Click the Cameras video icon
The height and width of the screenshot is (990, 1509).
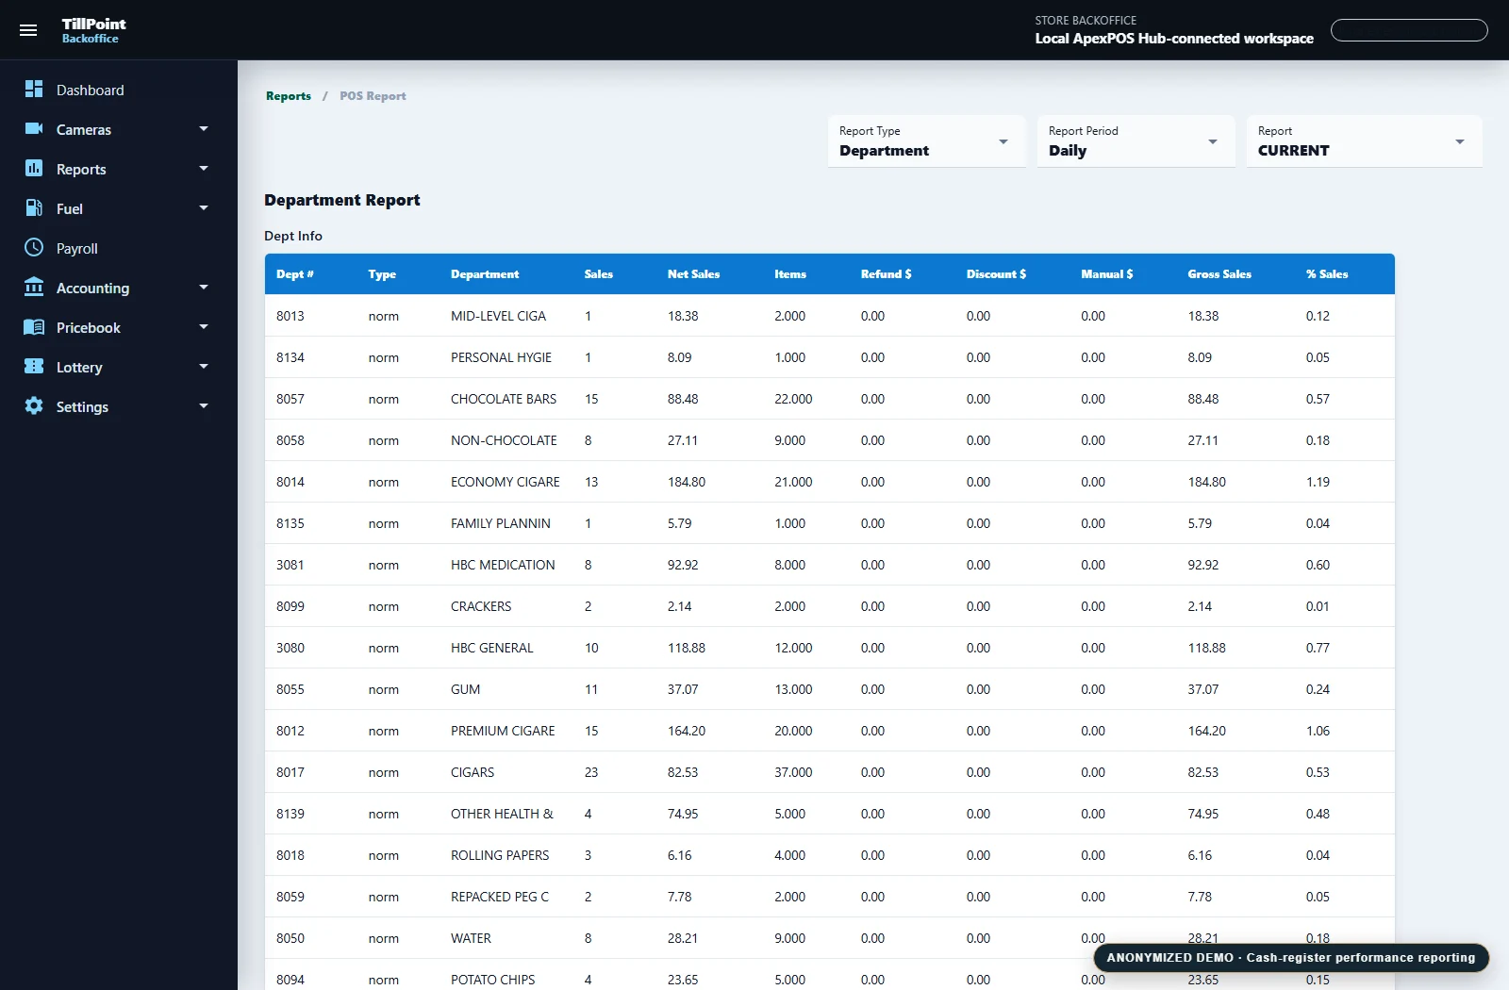34,128
